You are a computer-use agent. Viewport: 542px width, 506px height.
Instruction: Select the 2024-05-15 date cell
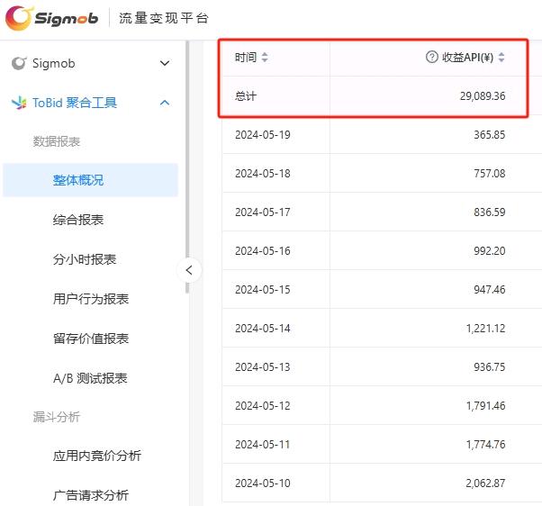tap(263, 290)
